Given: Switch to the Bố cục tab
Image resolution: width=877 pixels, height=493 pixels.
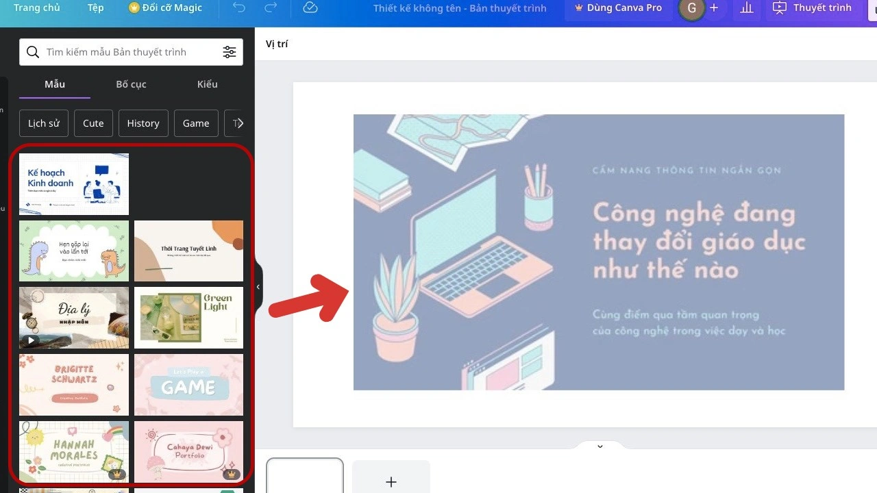Looking at the screenshot, I should point(131,84).
